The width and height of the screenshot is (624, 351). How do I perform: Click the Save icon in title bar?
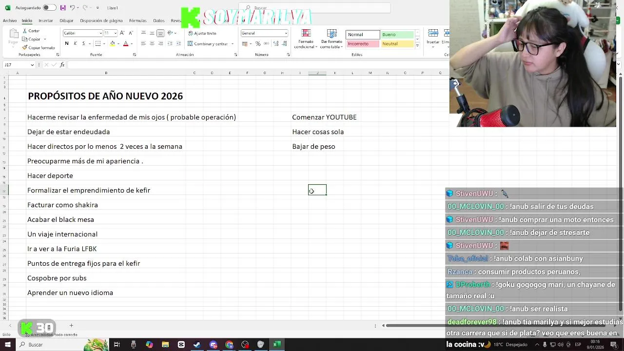63,8
